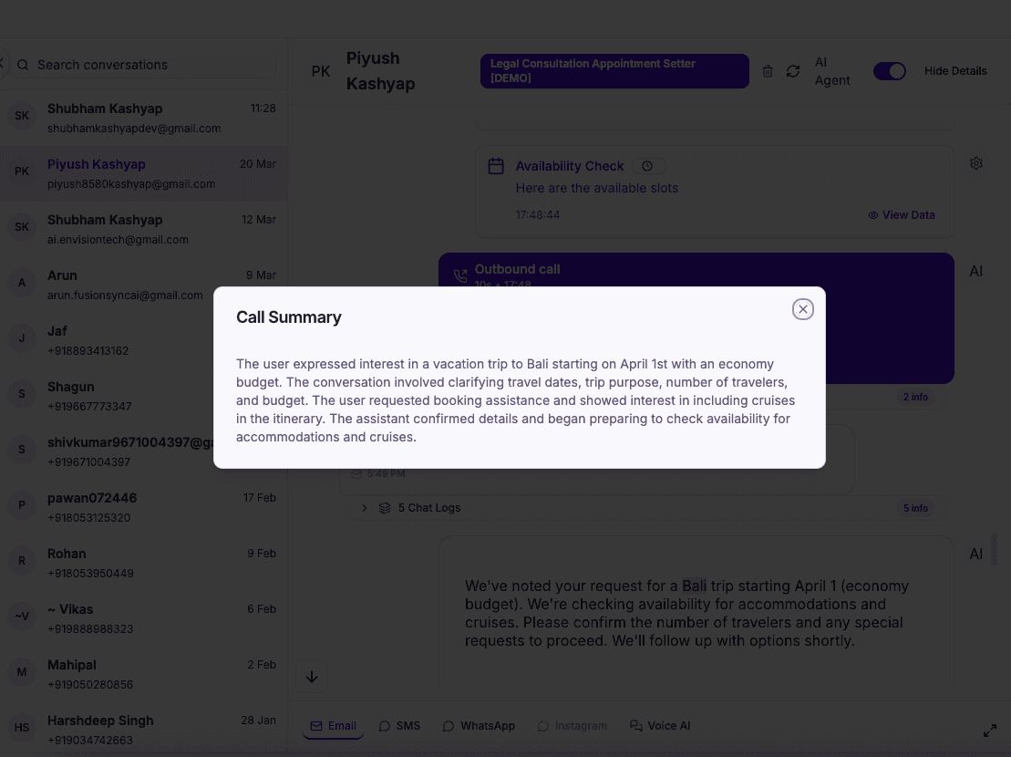Open the Availability Check calendar icon
The height and width of the screenshot is (757, 1011).
[x=496, y=166]
